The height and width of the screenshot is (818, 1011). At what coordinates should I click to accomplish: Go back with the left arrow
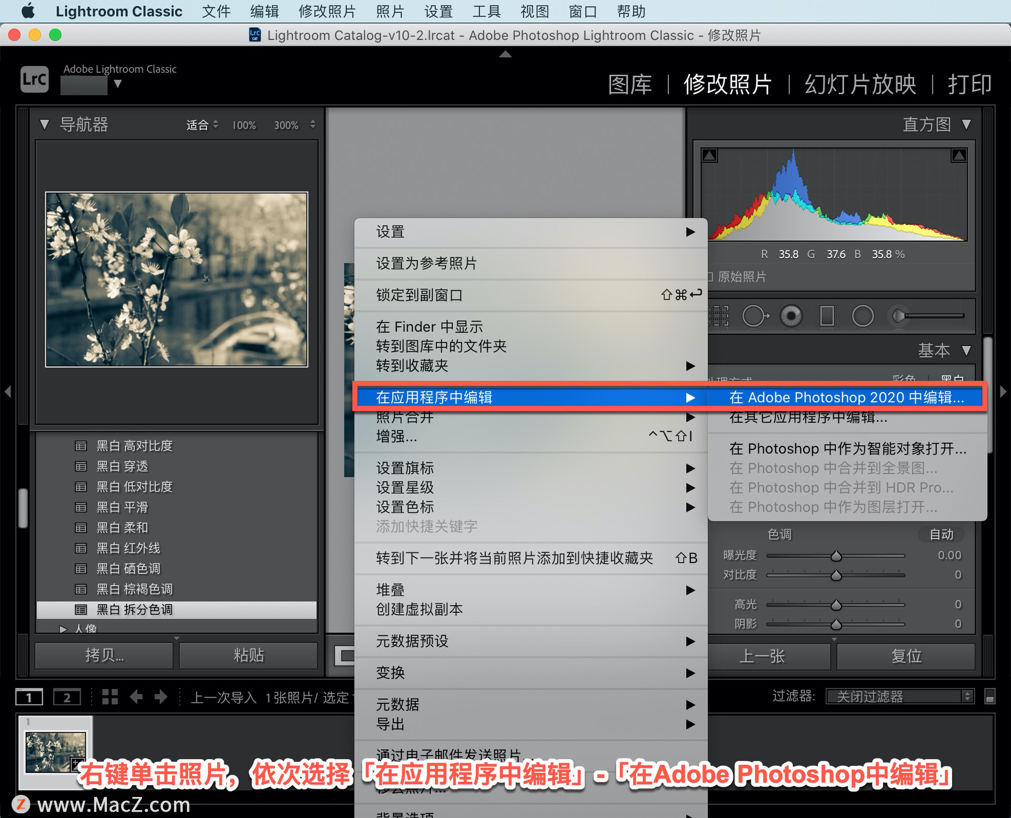pos(136,697)
